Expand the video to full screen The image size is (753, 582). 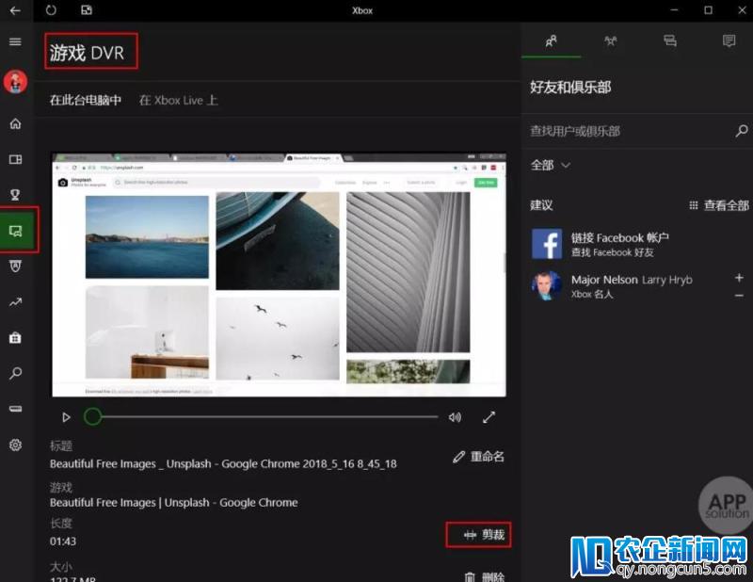[489, 417]
